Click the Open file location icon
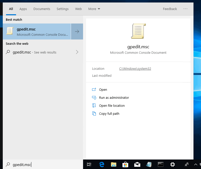This screenshot has height=169, width=201. tap(94, 105)
